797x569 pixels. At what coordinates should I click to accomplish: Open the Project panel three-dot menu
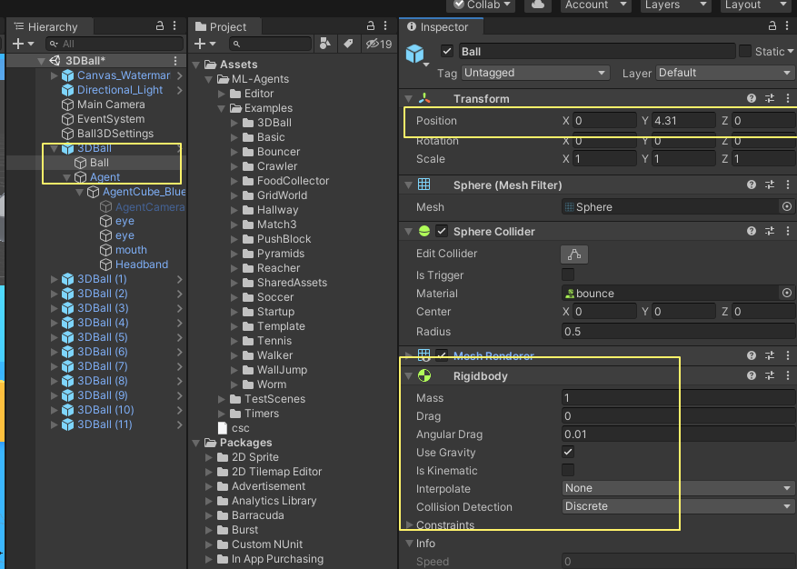point(385,25)
